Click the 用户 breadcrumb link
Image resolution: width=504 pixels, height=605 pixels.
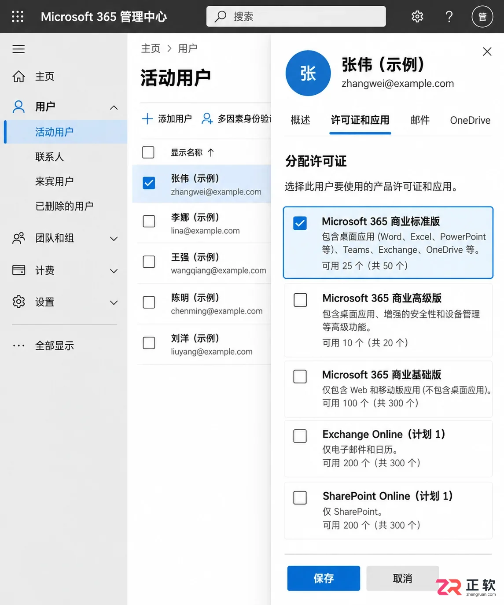pyautogui.click(x=188, y=48)
